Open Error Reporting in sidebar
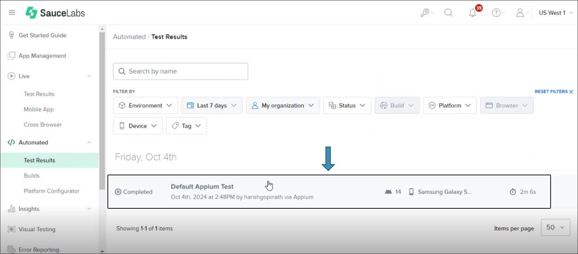Viewport: 578px width, 254px height. (x=39, y=249)
